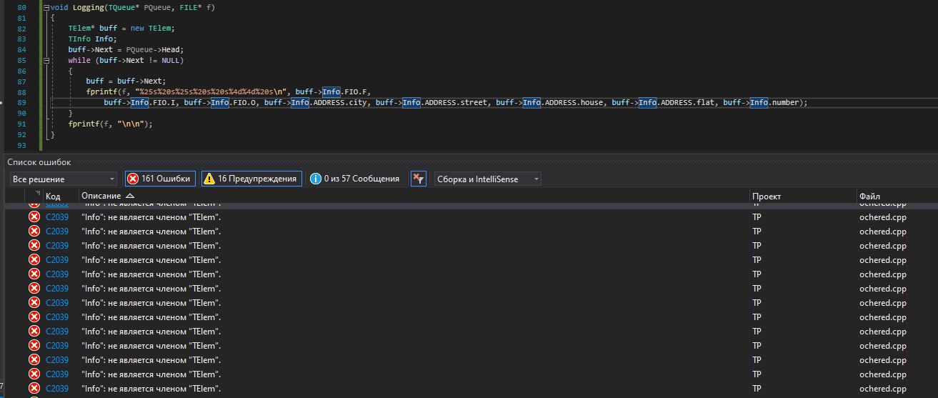Screen dimensions: 938x398
Task: Click error icon of first fully visible row
Action: point(34,217)
